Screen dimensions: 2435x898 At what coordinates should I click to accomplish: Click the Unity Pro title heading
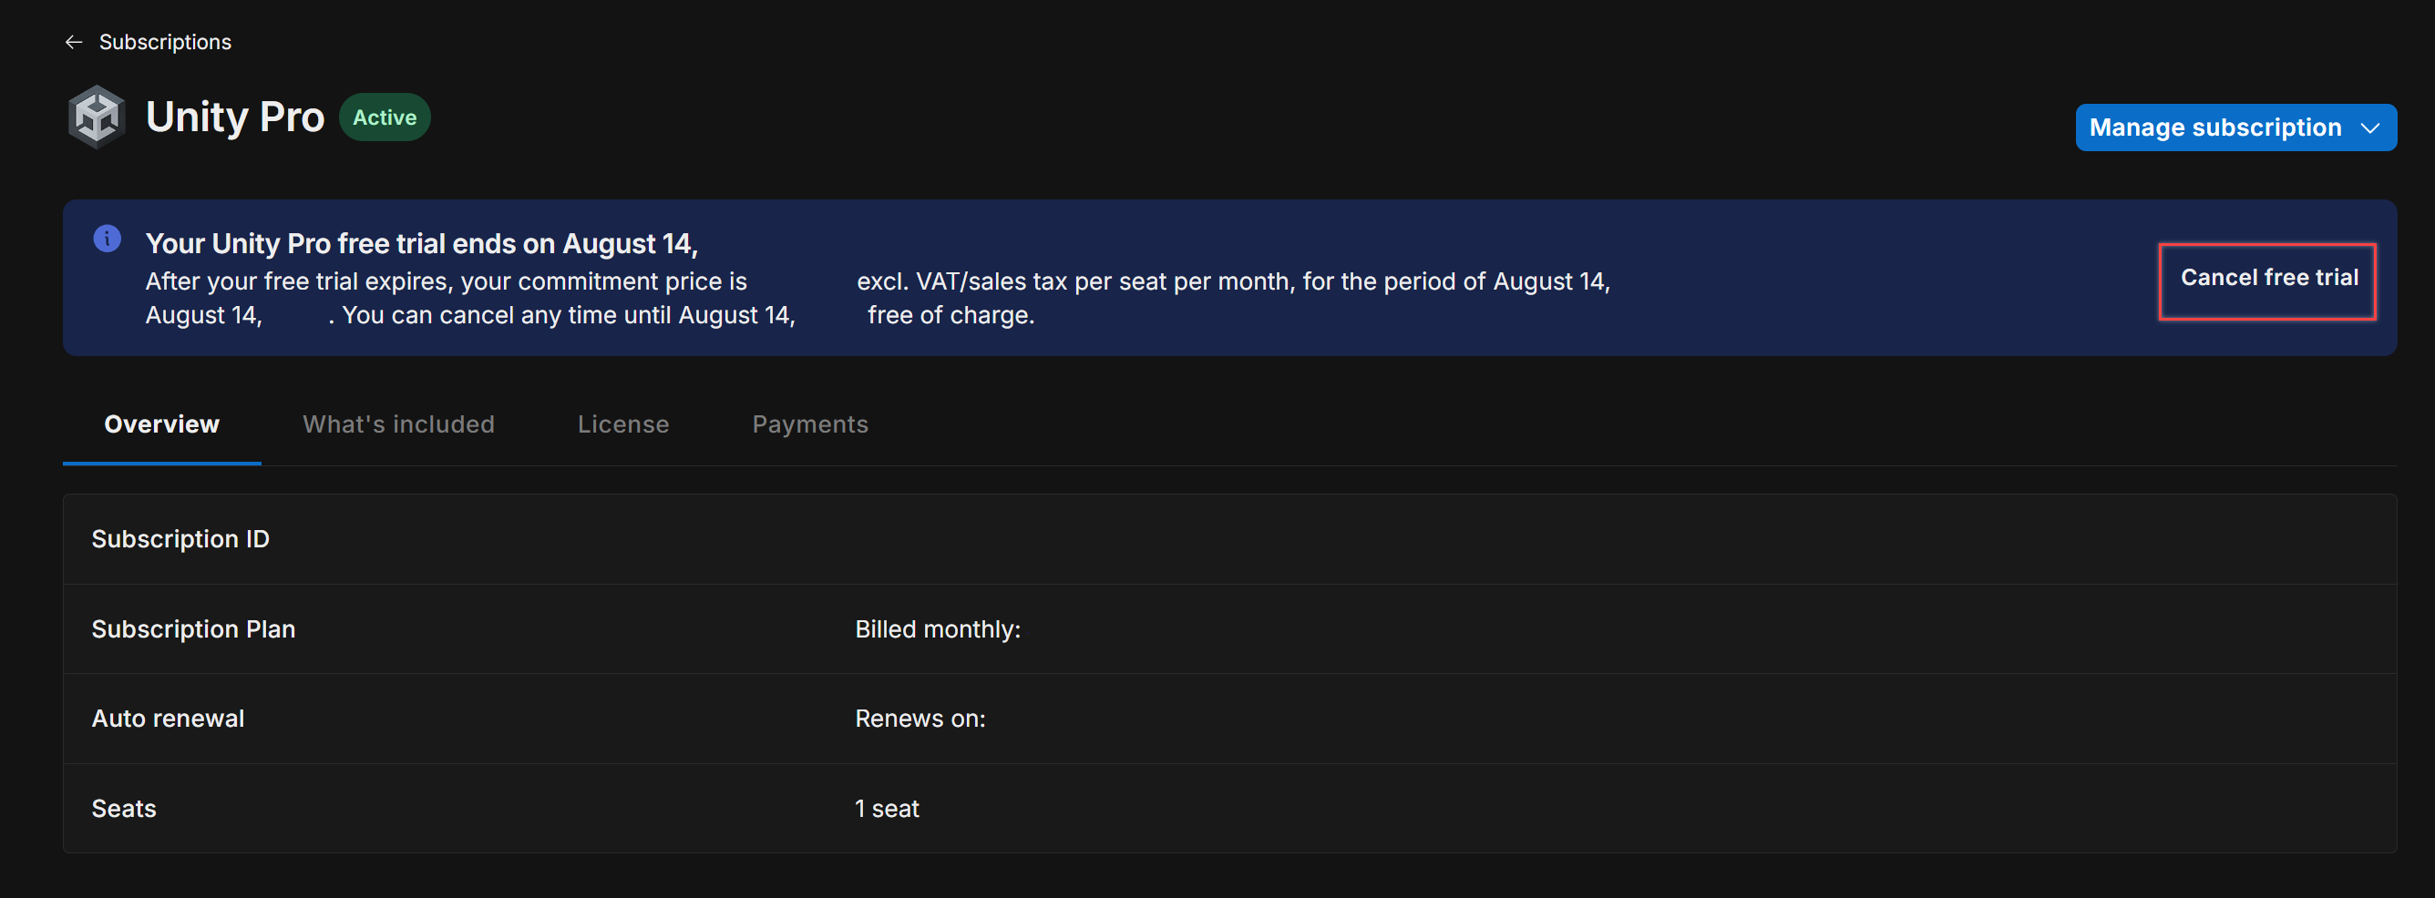tap(234, 115)
